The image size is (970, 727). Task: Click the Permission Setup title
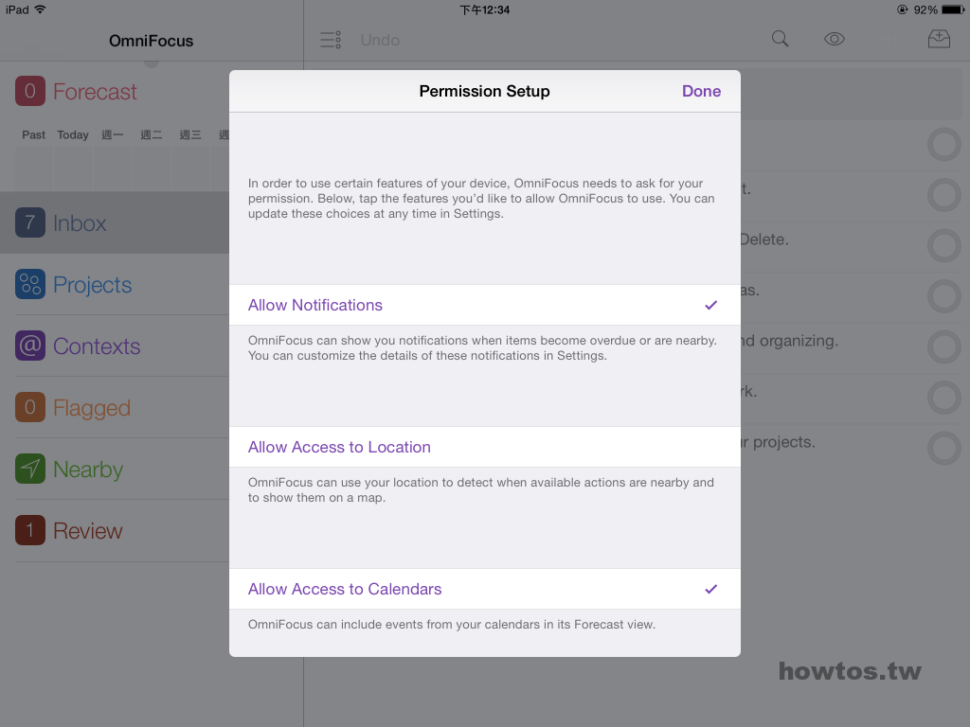(x=484, y=92)
